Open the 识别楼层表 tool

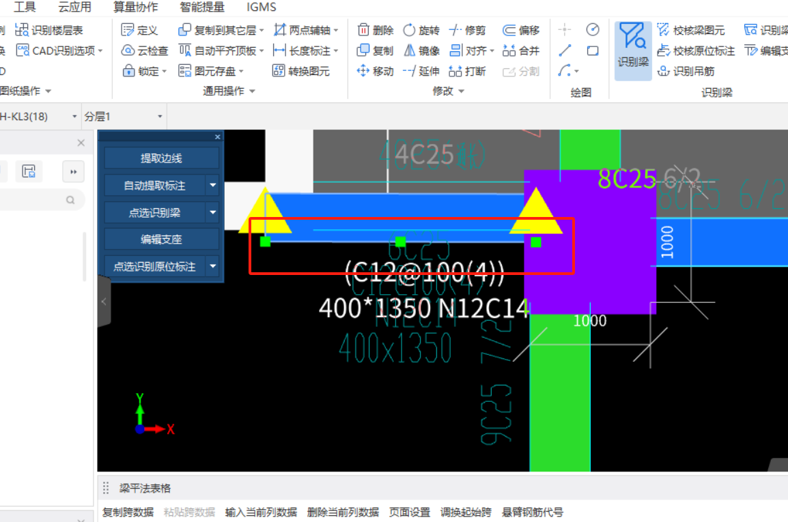48,30
